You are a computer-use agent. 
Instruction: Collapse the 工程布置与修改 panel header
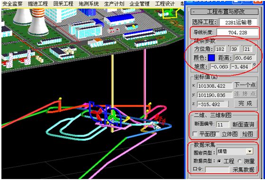(x=224, y=12)
